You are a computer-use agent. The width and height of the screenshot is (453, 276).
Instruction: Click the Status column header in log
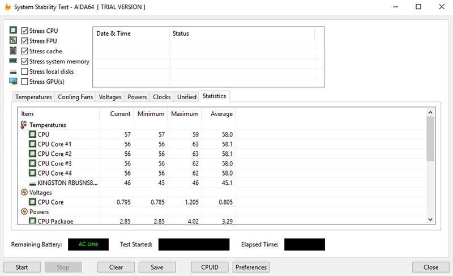pos(242,33)
